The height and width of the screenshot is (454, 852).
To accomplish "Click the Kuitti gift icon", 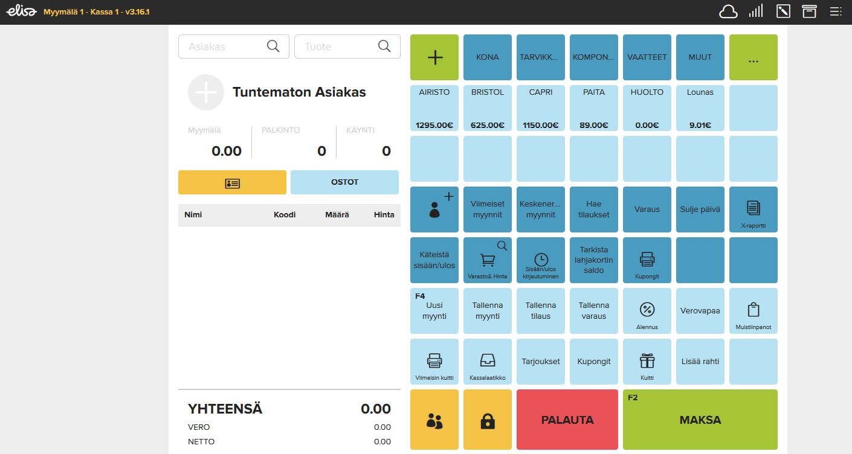I will tap(647, 362).
